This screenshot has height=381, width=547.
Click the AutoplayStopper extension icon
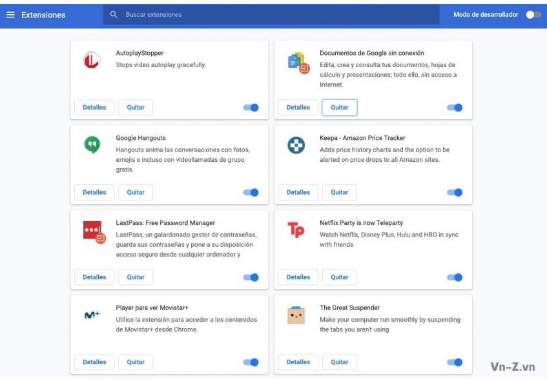point(92,59)
